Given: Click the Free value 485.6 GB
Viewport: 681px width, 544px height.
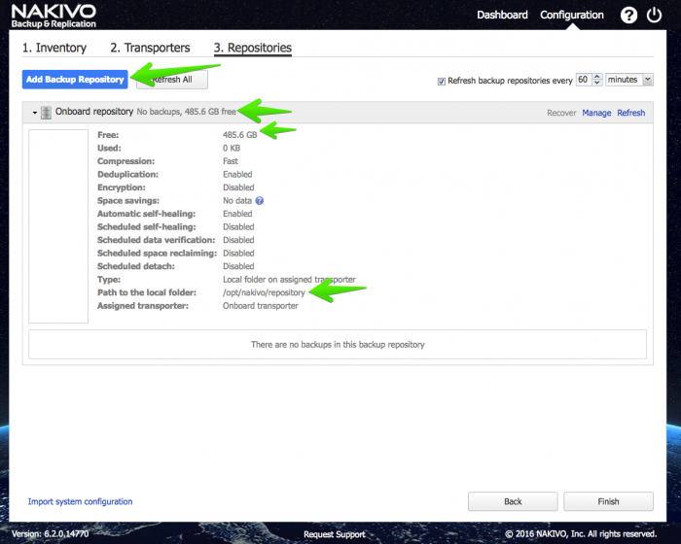Looking at the screenshot, I should [x=239, y=135].
